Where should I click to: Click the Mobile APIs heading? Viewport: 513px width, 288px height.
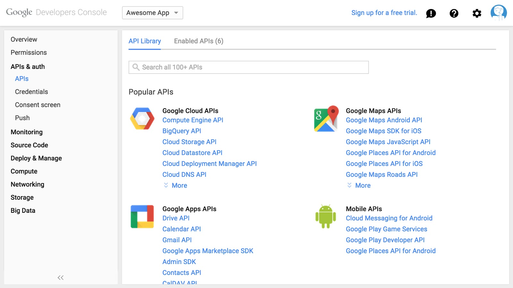(364, 209)
